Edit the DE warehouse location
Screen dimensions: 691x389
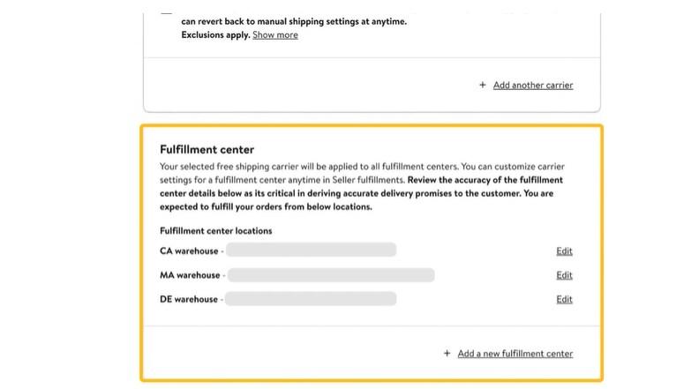click(564, 299)
